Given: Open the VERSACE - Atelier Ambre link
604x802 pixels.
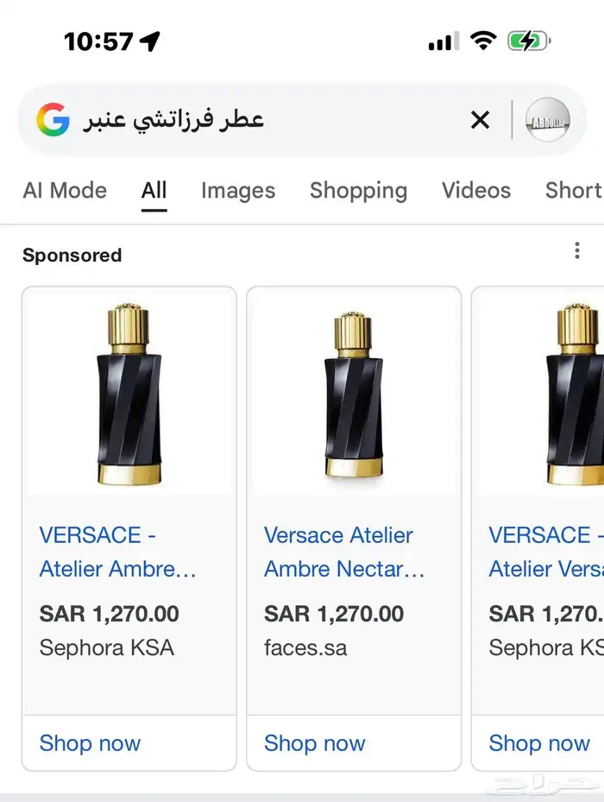Looking at the screenshot, I should click(x=118, y=552).
